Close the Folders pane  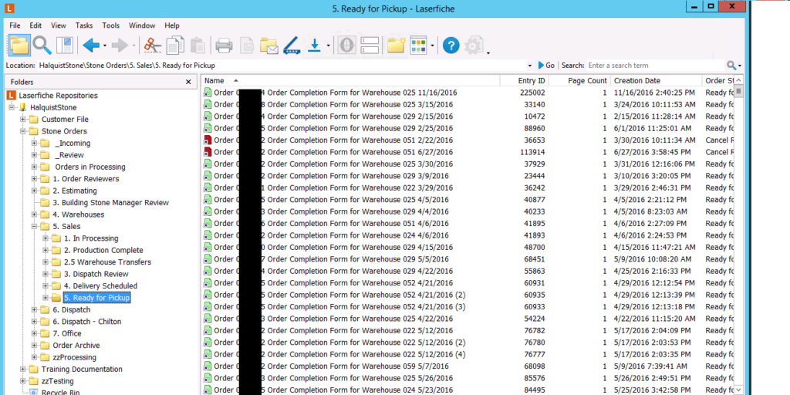click(188, 82)
